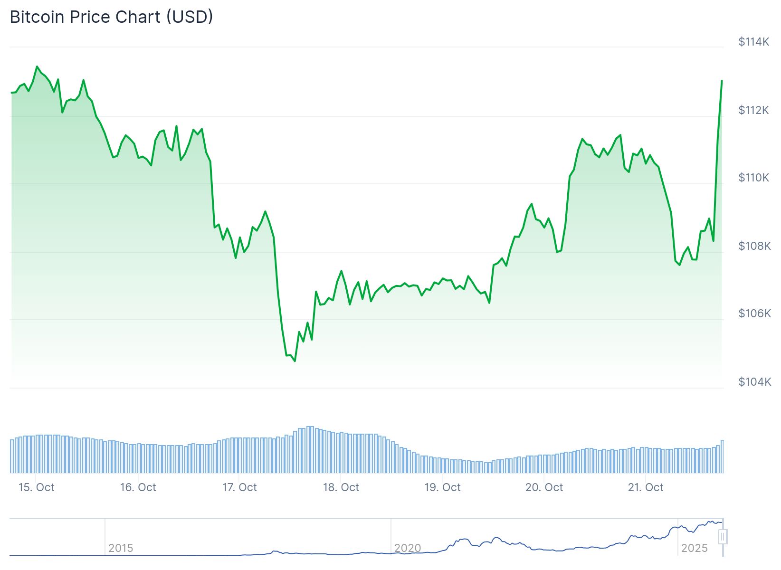Screen dimensions: 781x570
Task: Click the $114K price axis label
Action: click(x=753, y=42)
